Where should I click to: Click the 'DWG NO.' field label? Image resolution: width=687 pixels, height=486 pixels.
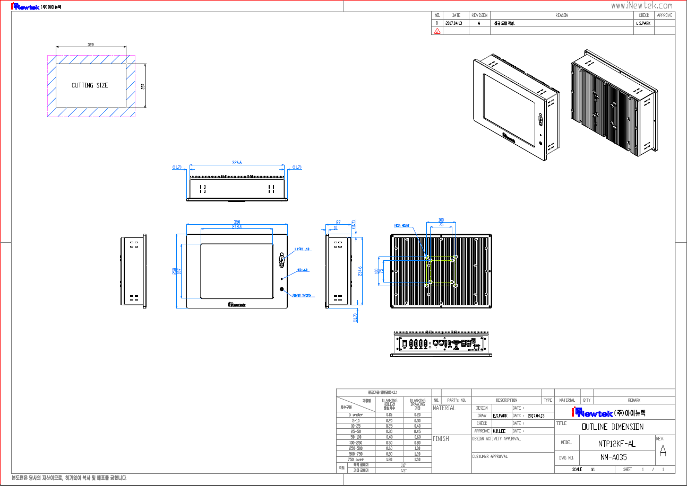tap(567, 457)
